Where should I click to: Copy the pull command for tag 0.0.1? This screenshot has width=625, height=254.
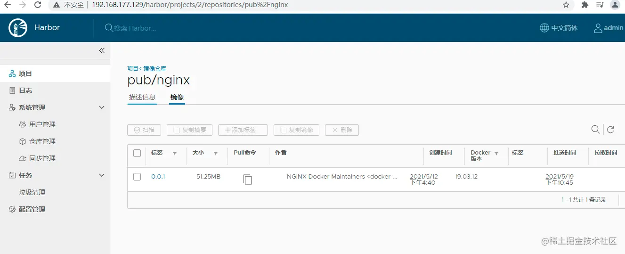click(x=248, y=179)
